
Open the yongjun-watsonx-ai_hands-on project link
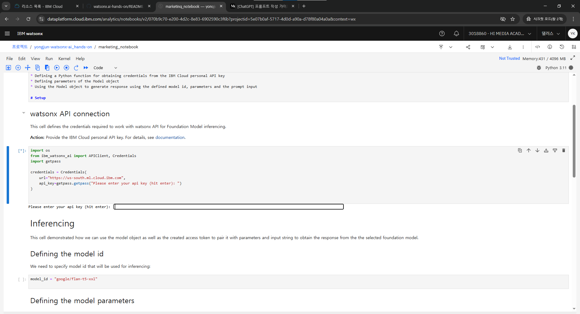click(x=63, y=47)
